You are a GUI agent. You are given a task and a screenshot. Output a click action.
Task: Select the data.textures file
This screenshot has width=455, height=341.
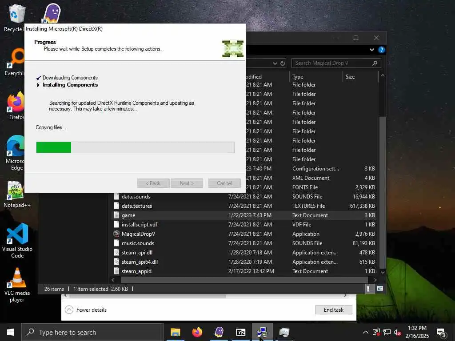[137, 206]
